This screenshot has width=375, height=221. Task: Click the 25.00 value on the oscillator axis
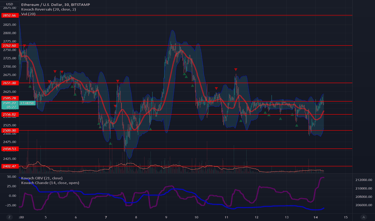tap(12, 186)
